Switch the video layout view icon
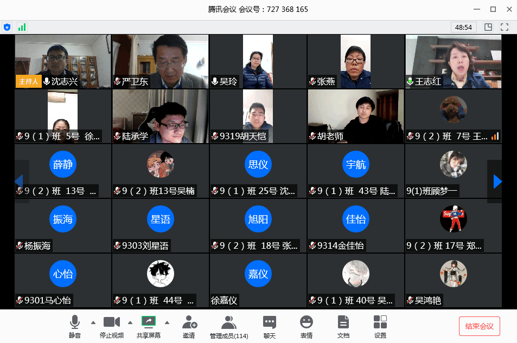The image size is (517, 343). click(x=488, y=27)
